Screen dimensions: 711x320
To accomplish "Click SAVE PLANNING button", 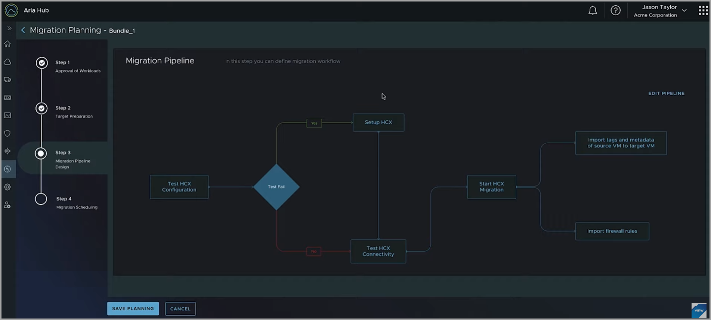I will (133, 308).
